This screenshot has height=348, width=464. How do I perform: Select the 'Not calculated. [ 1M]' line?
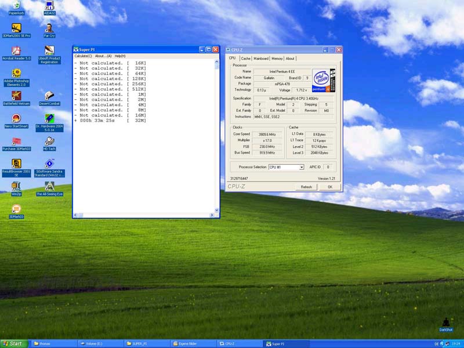(110, 95)
